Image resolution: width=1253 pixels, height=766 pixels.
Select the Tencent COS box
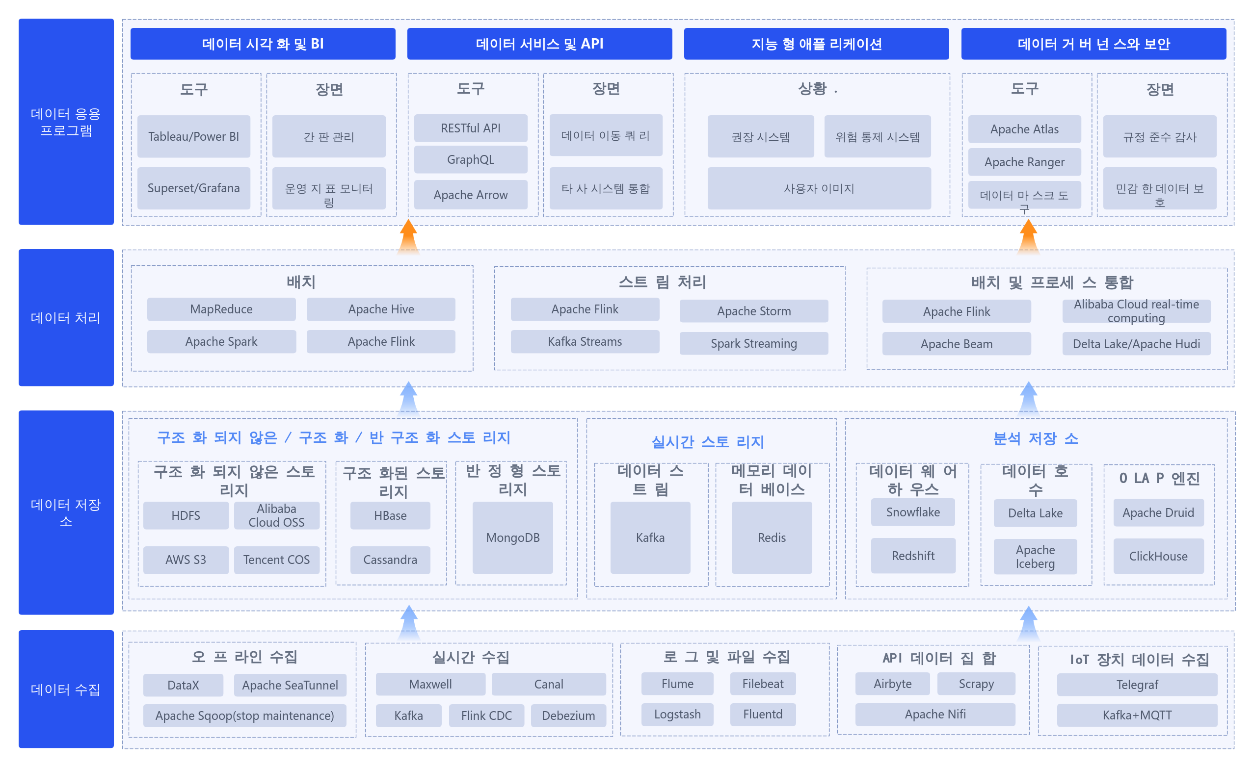point(277,560)
